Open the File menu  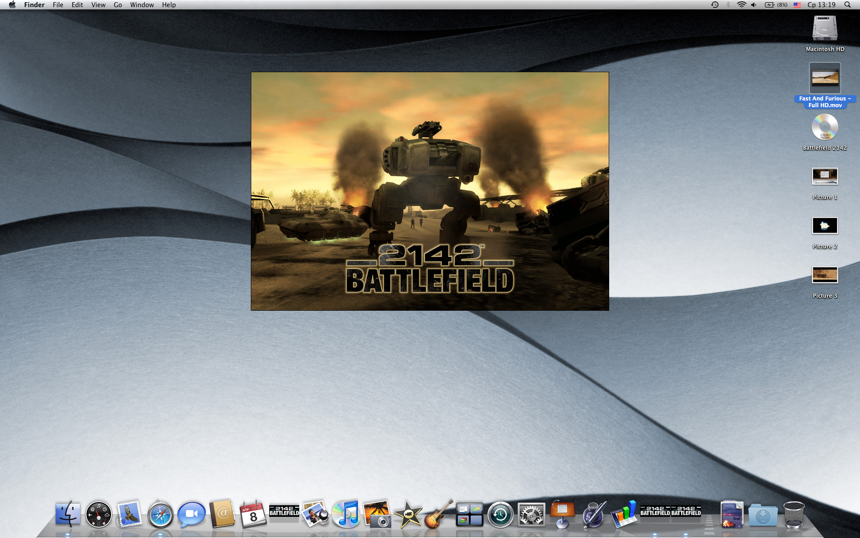click(x=58, y=5)
